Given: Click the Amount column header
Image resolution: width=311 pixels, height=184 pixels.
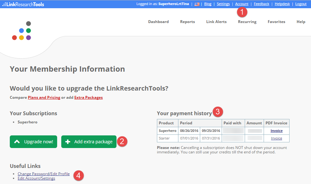Looking at the screenshot, I should (254, 123).
